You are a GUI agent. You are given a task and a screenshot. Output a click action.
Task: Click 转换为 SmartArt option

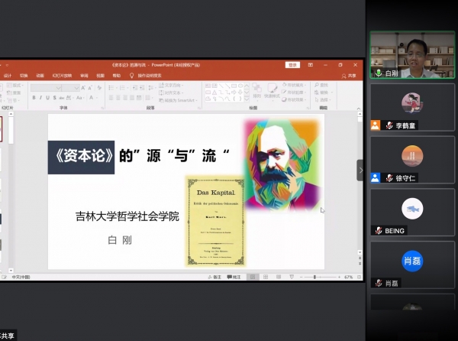pyautogui.click(x=178, y=100)
